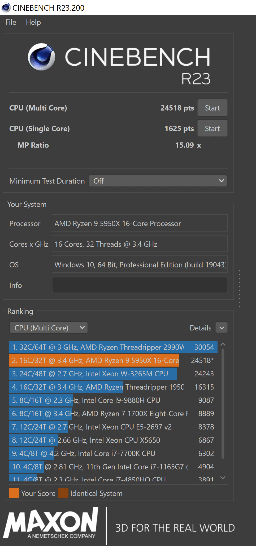The image size is (256, 546).
Task: Open the File menu
Action: pos(11,22)
